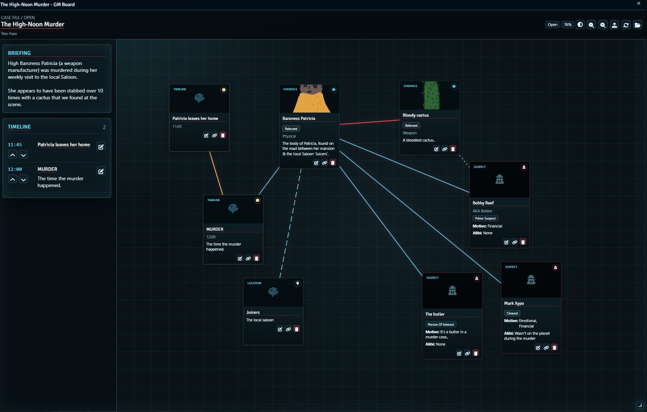Click the Person Of Interest tag on The butler
Viewport: 647px width, 412px height.
[441, 324]
